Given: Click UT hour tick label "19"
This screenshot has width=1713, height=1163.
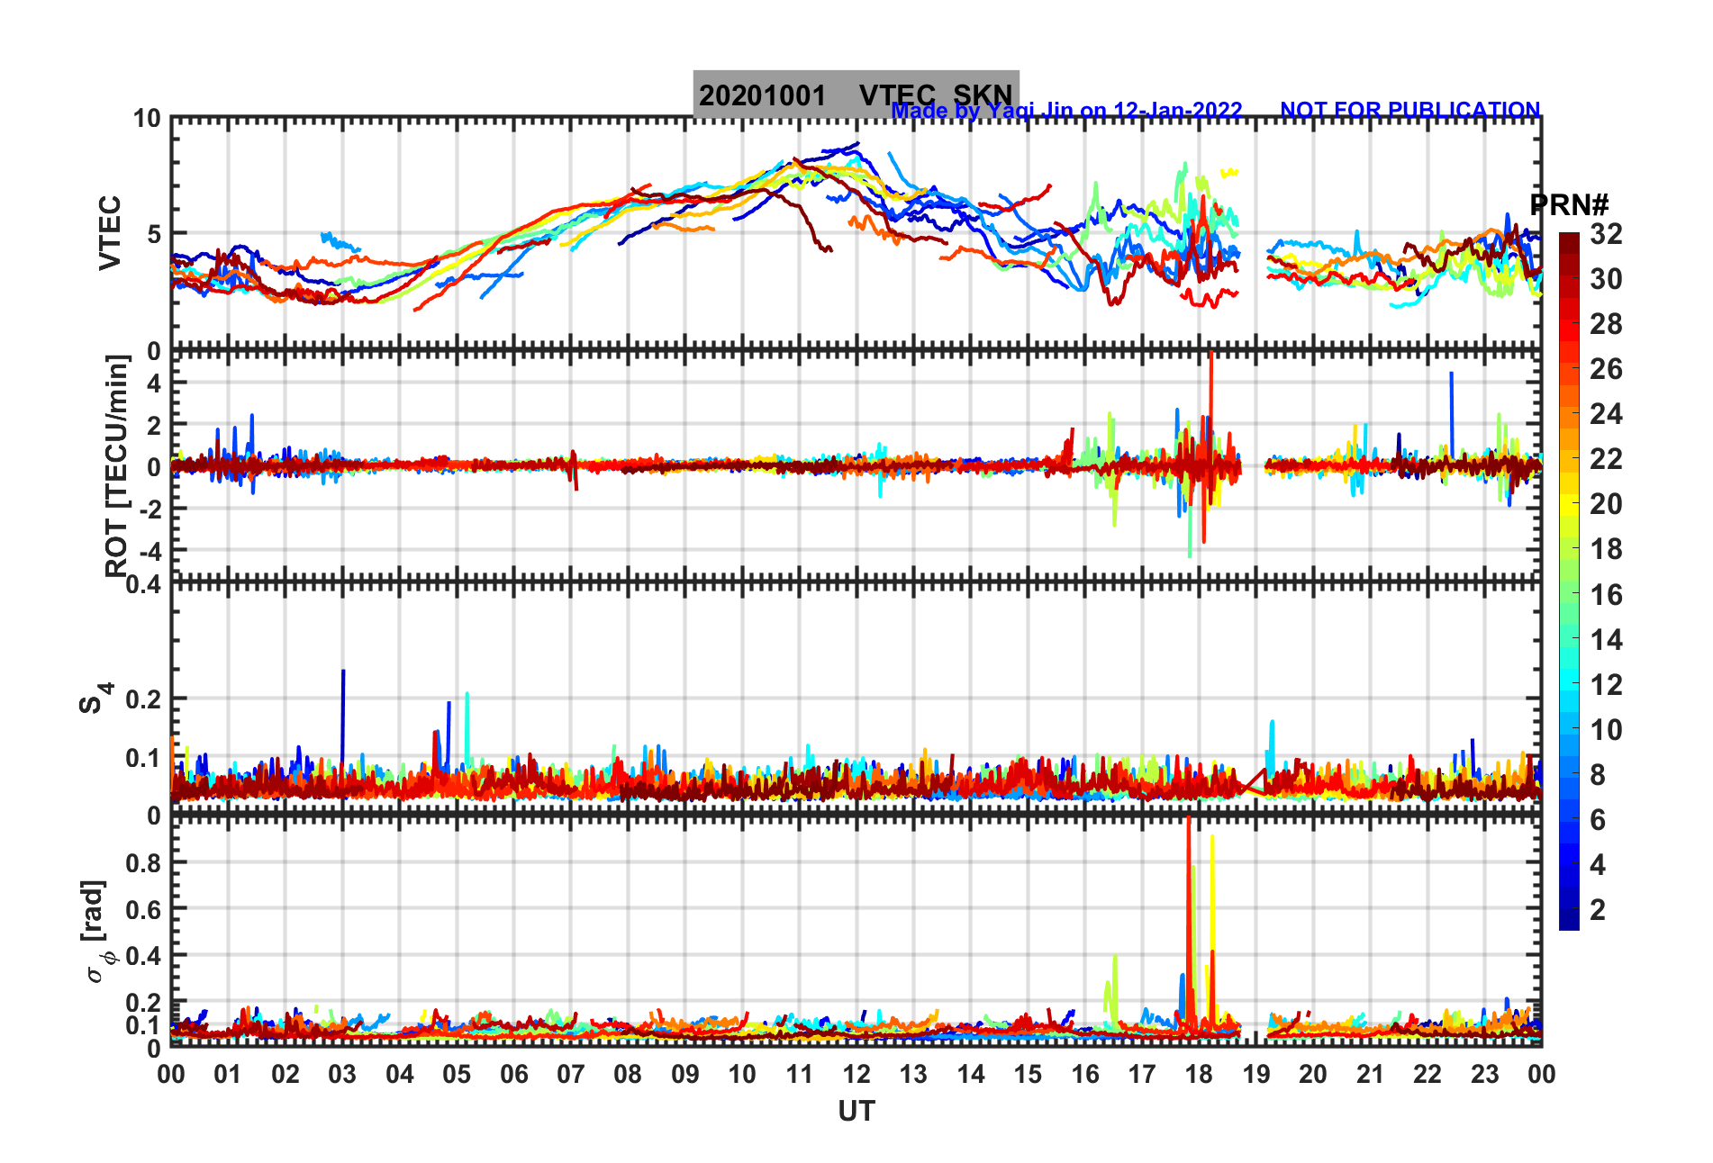Looking at the screenshot, I should [1256, 1074].
